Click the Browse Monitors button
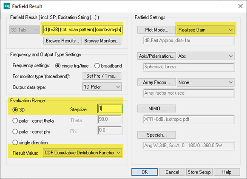This screenshot has height=179, width=247. point(102,41)
